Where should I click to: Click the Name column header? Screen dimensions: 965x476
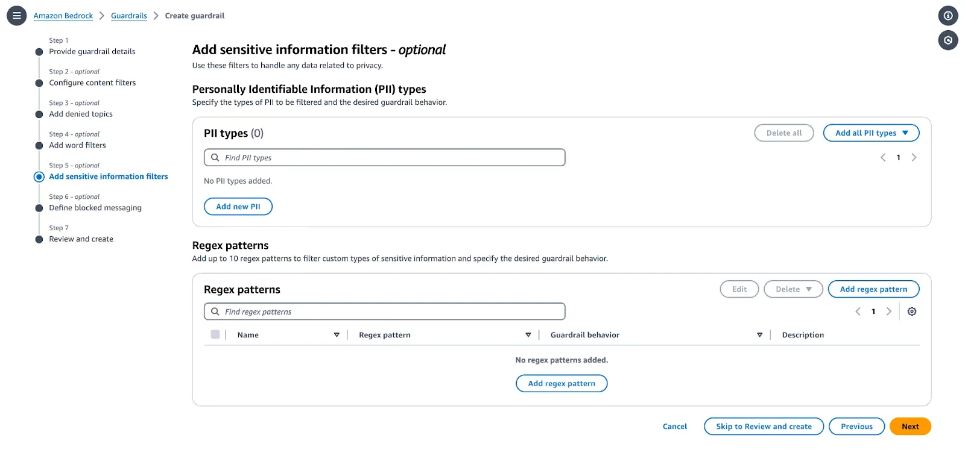(248, 335)
